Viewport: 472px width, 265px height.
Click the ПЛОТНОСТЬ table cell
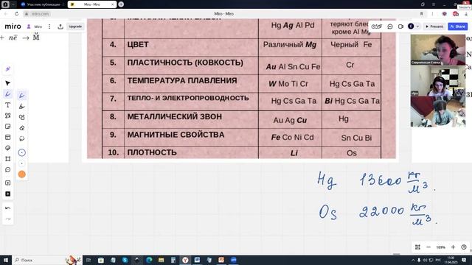191,152
